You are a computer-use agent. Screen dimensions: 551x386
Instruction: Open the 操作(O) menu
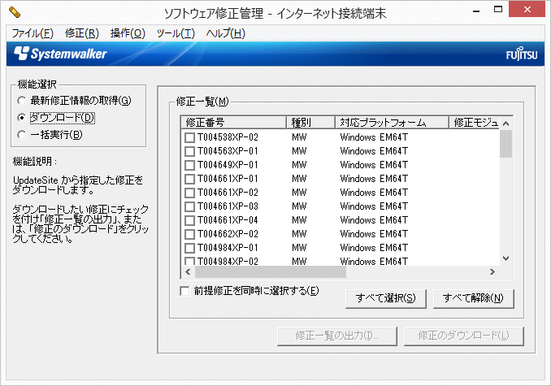[128, 33]
